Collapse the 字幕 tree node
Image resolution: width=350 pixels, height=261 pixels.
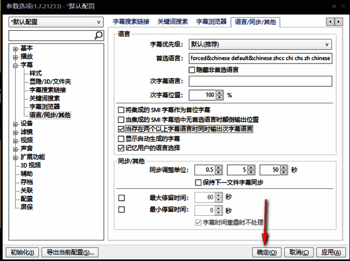click(16, 65)
